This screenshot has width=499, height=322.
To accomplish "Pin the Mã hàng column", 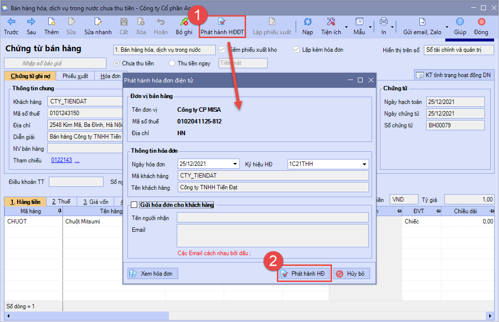I will point(60,211).
